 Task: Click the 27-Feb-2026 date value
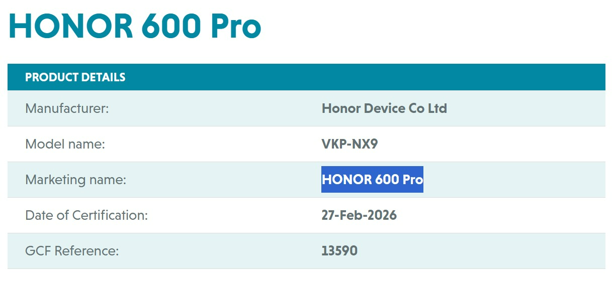(359, 215)
